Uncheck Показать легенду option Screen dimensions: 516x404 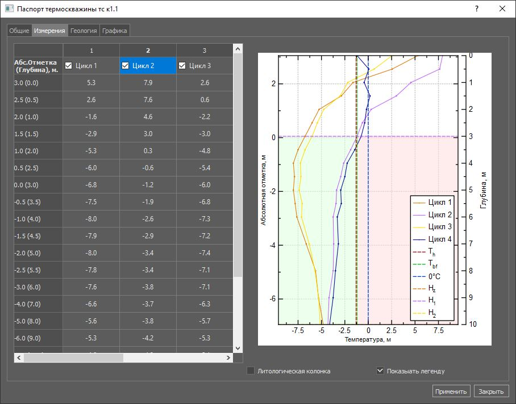(380, 371)
